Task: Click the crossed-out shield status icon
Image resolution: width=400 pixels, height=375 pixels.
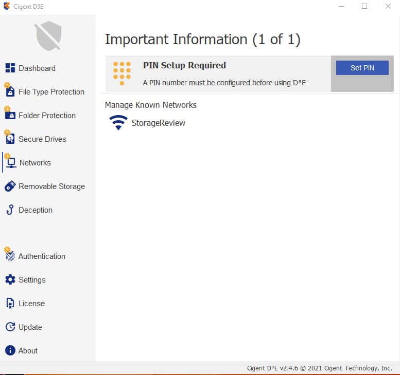Action: point(48,35)
